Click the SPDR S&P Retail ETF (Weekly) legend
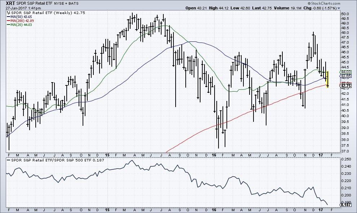The width and height of the screenshot is (357, 213). click(x=48, y=13)
